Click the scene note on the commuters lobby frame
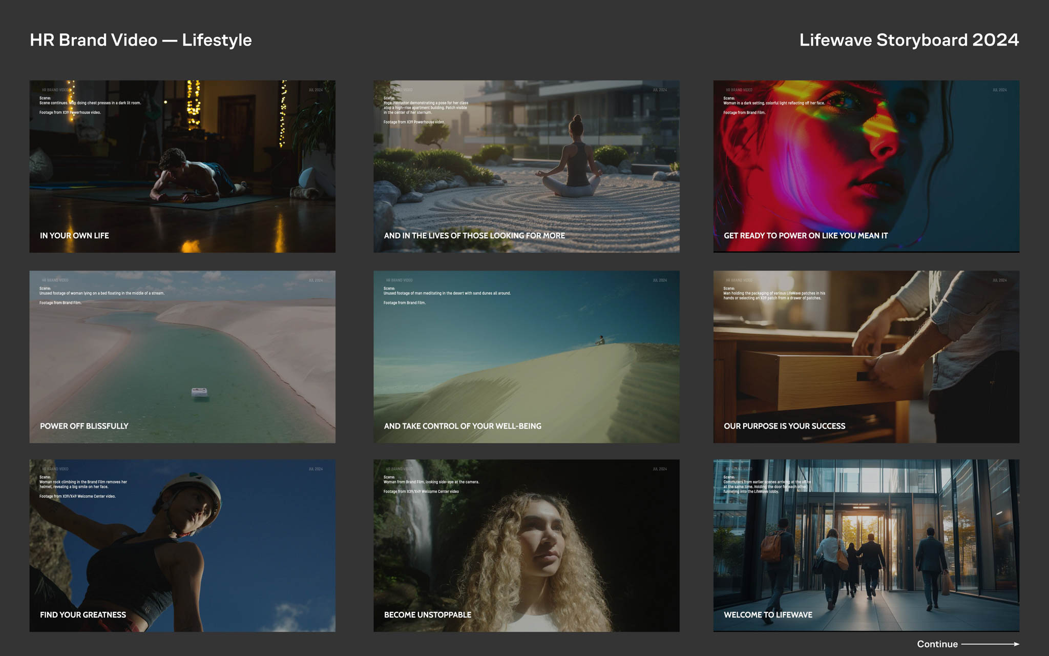 [x=766, y=486]
